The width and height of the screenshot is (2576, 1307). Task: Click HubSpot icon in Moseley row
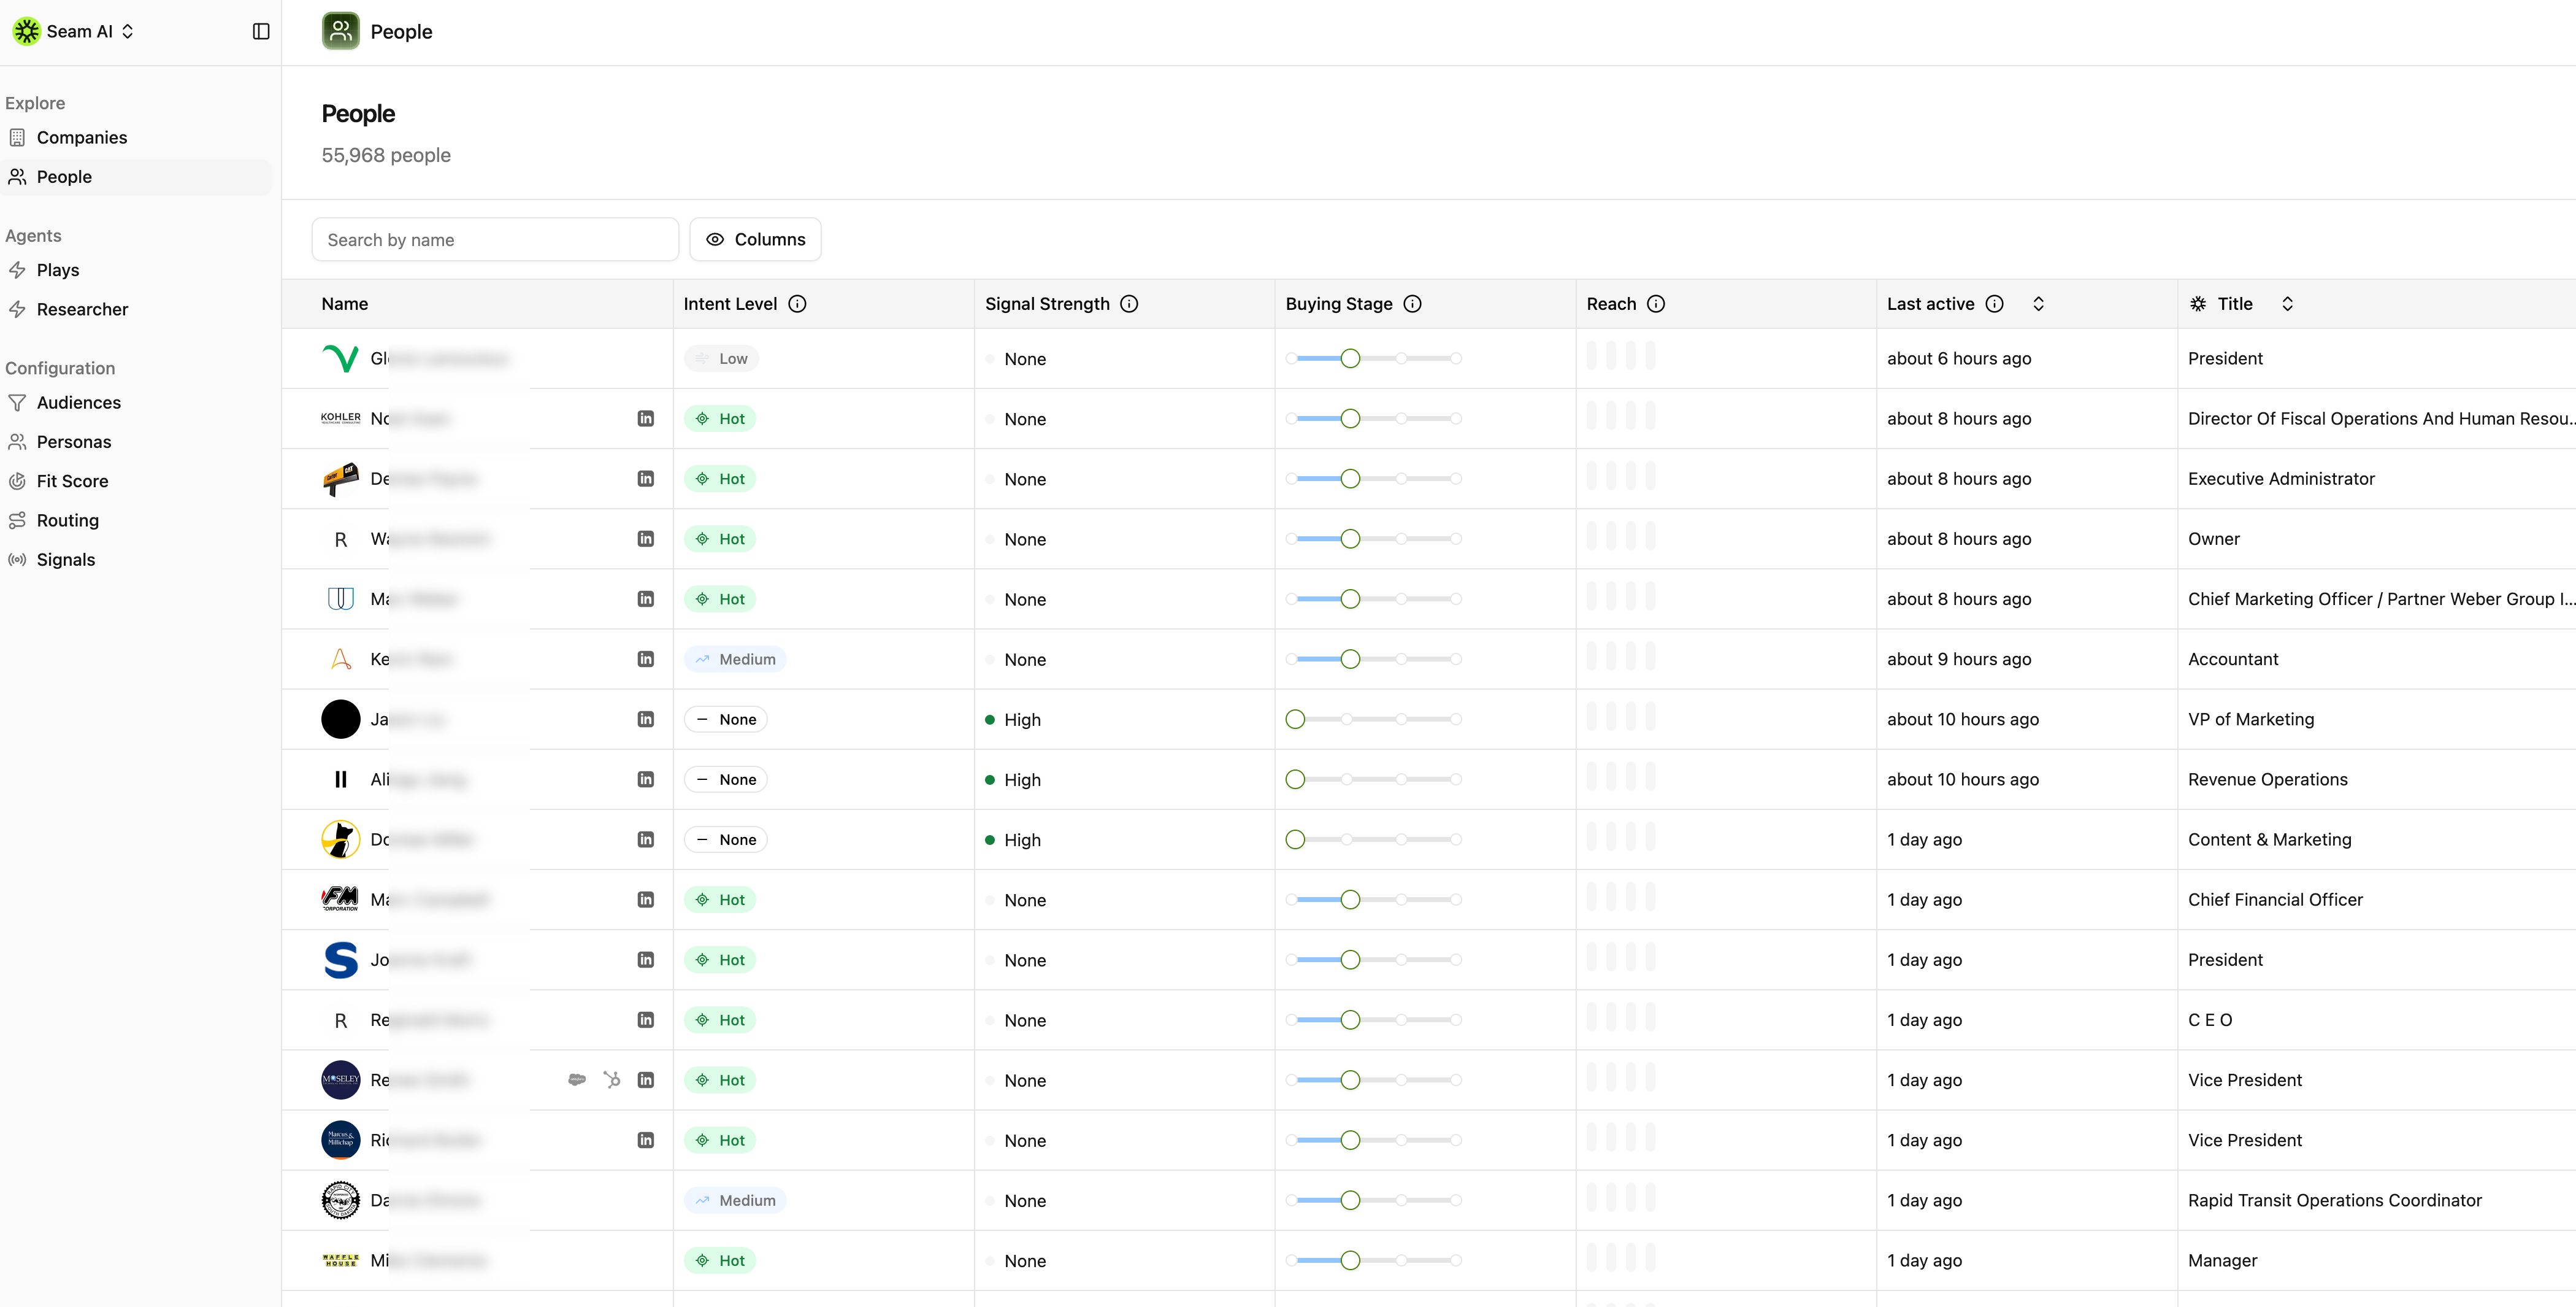[x=612, y=1080]
